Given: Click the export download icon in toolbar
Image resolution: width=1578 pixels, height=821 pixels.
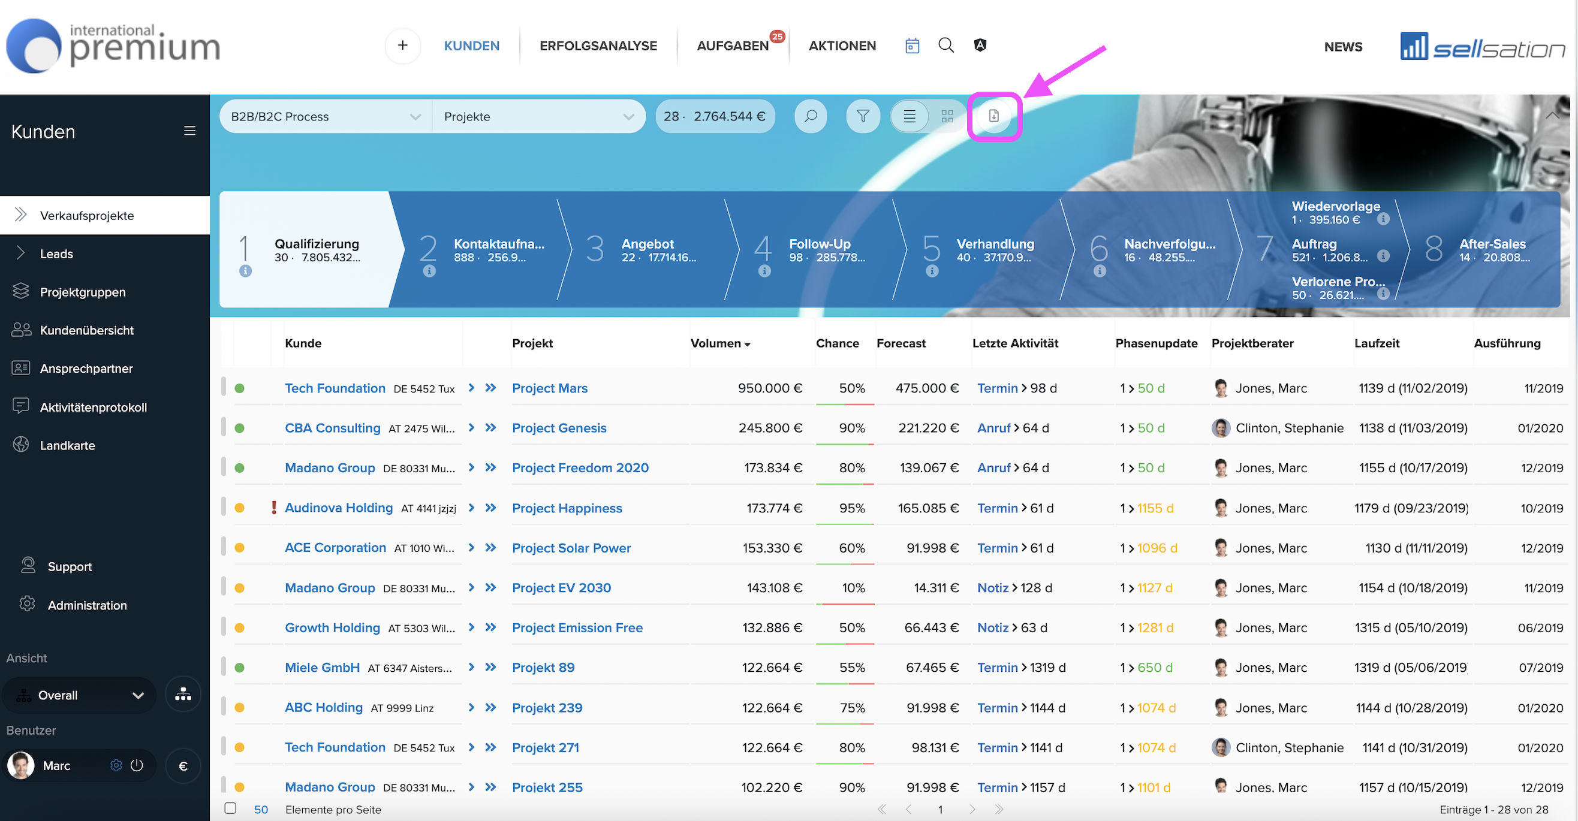Looking at the screenshot, I should coord(993,116).
